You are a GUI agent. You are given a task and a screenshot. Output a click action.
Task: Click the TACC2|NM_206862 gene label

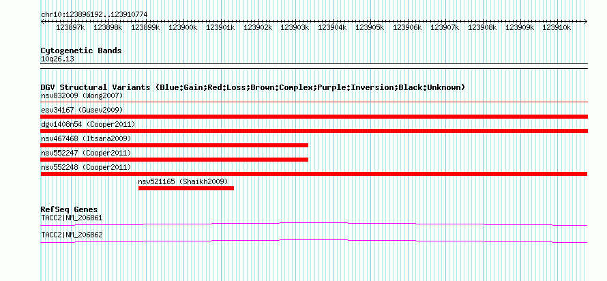(72, 235)
